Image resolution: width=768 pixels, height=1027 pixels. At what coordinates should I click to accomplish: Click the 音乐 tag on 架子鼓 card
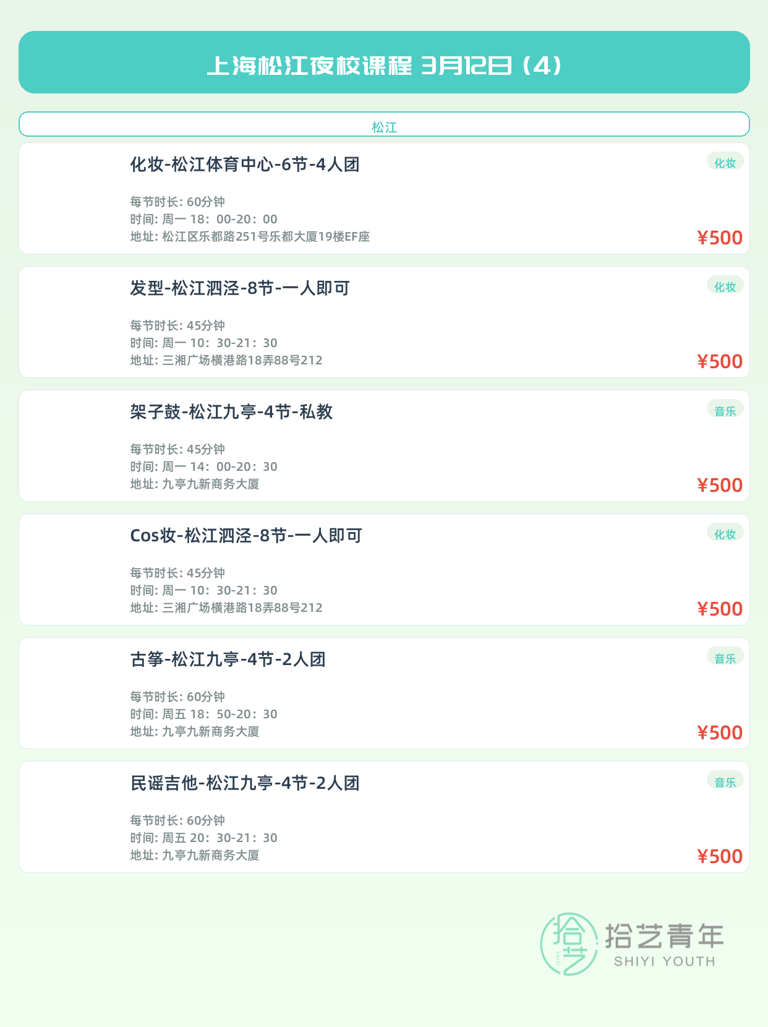(725, 410)
